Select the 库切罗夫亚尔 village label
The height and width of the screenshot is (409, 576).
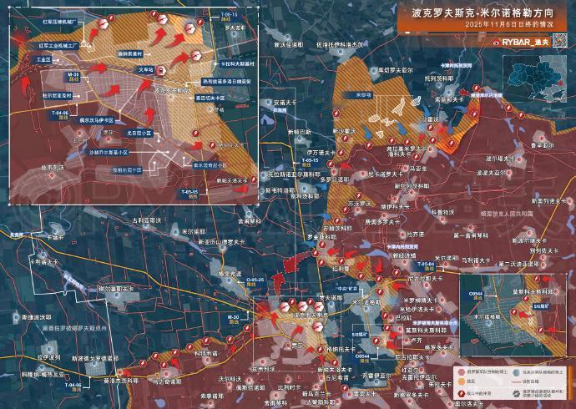click(x=396, y=70)
